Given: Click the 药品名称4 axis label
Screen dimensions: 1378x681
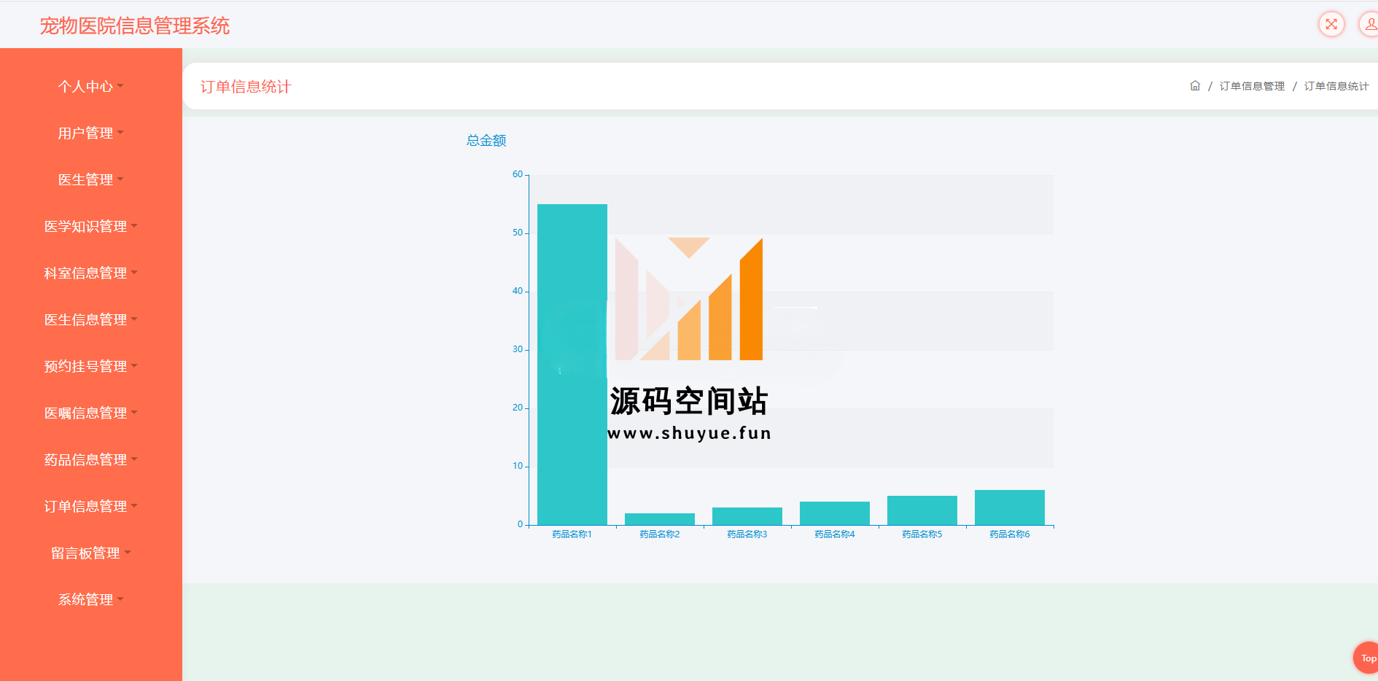Looking at the screenshot, I should (x=835, y=534).
